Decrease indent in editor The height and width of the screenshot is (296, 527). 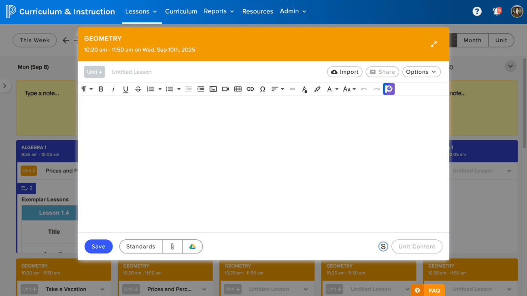[188, 89]
